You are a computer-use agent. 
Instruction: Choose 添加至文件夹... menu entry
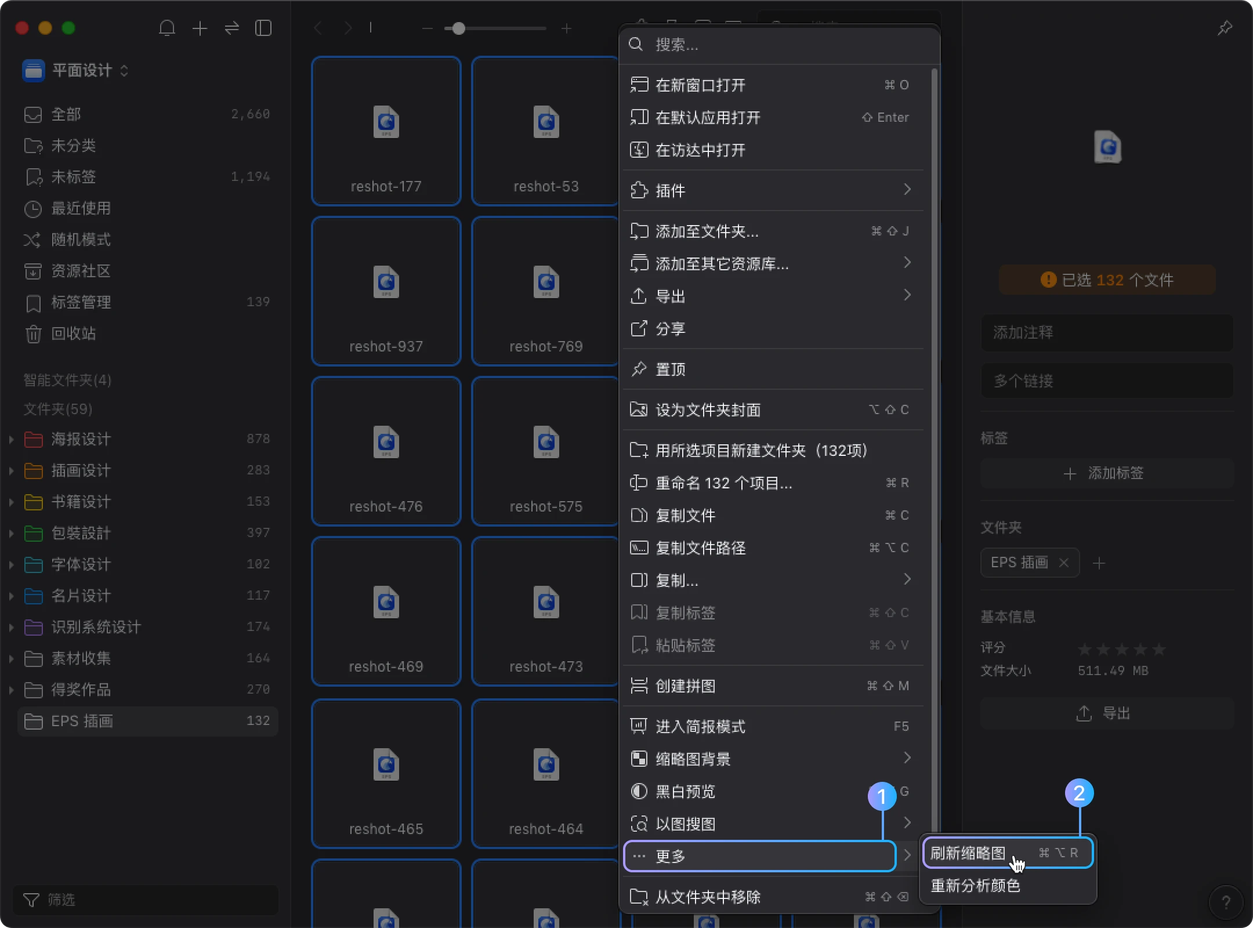click(773, 231)
